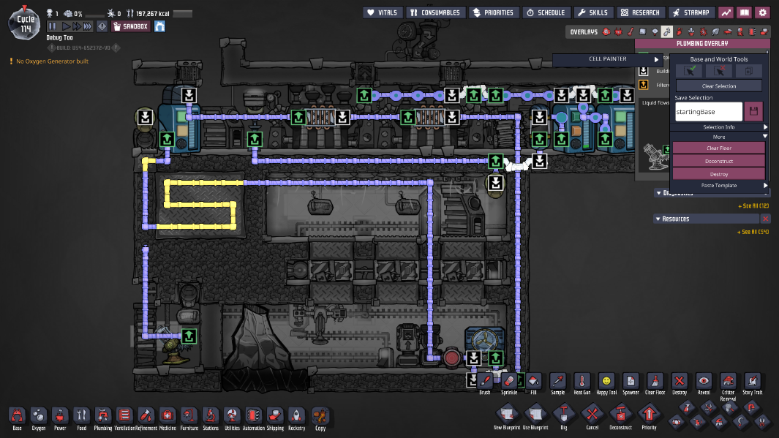Select the sandbox Clear Floor tool
The width and height of the screenshot is (779, 438).
[655, 382]
